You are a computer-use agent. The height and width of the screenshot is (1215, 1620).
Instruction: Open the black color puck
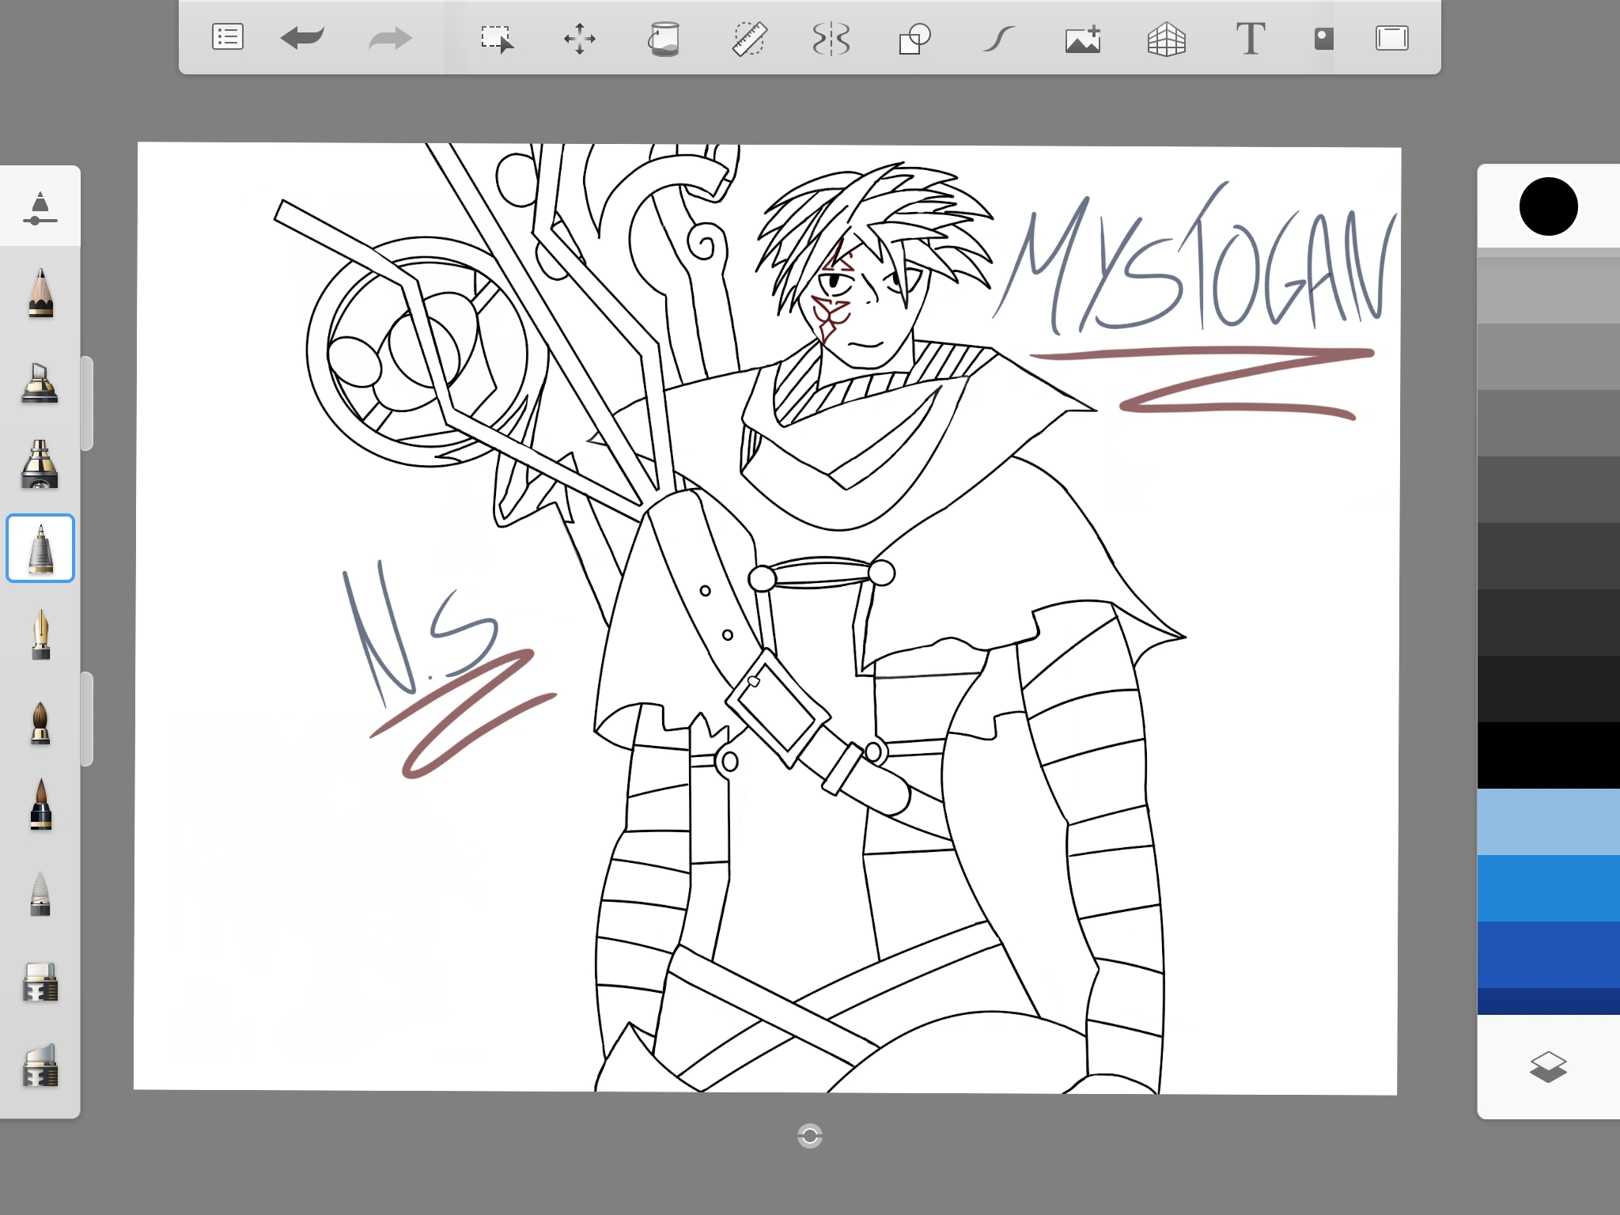[x=1548, y=206]
